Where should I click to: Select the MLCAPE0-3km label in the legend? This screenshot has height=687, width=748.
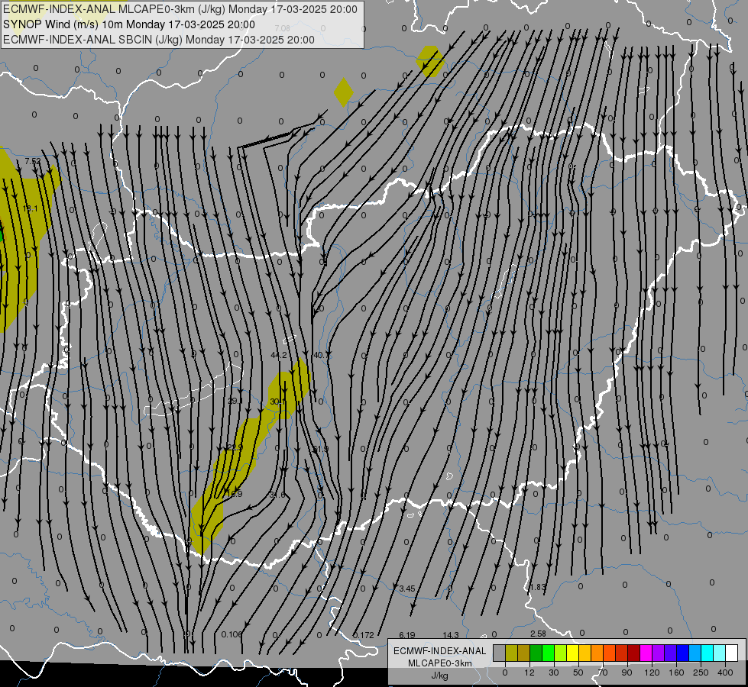pos(440,663)
